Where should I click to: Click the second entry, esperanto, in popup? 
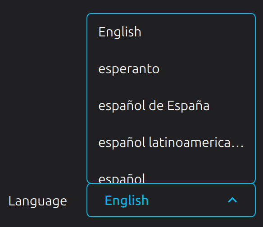pos(171,69)
